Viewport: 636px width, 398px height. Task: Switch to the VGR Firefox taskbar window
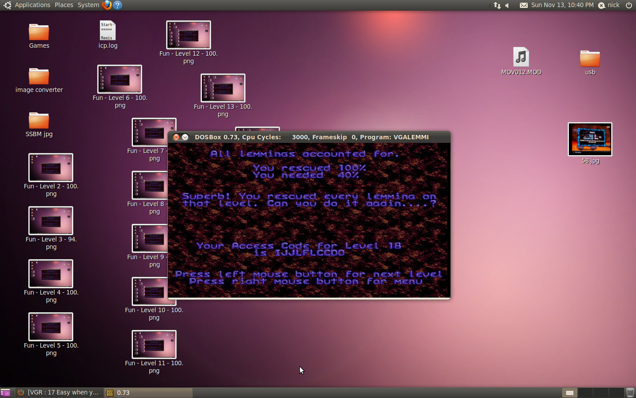[x=59, y=392]
